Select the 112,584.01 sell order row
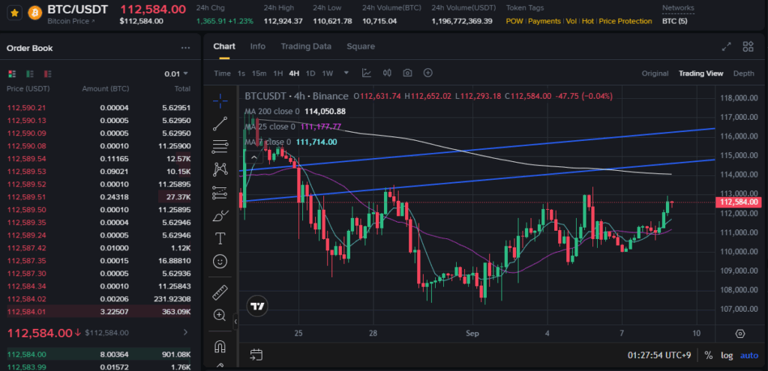This screenshot has width=768, height=371. pos(99,311)
